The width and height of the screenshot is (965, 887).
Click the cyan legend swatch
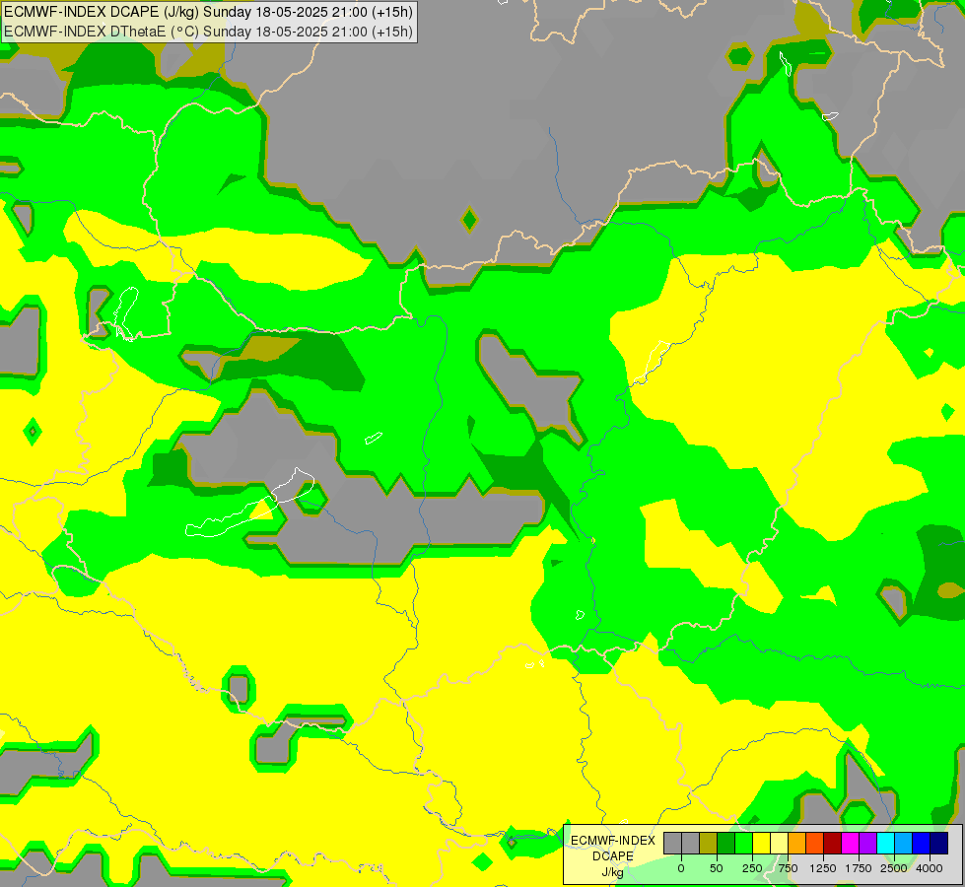click(x=885, y=843)
